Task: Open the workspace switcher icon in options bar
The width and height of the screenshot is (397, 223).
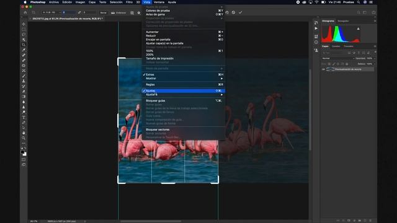Action: click(x=365, y=12)
